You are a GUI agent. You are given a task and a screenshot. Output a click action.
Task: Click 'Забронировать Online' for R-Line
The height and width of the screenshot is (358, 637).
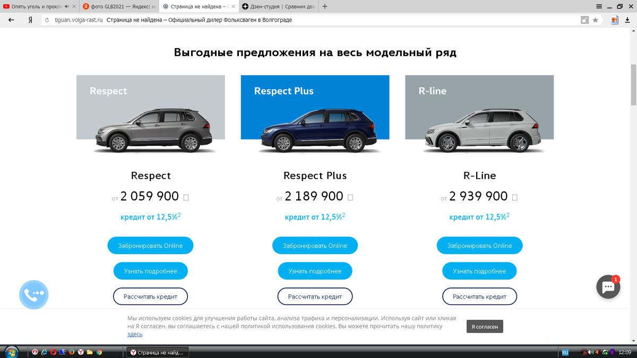coord(479,246)
